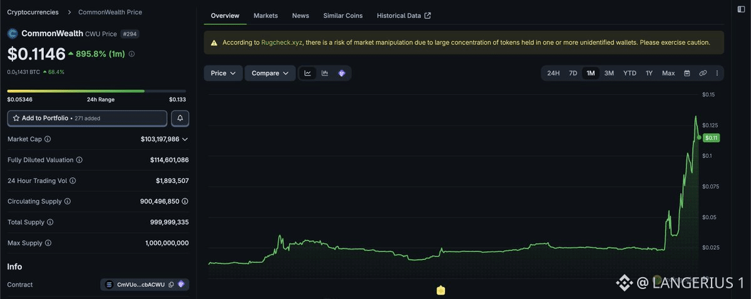This screenshot has height=299, width=751.
Task: Follow the Rugcheck.xyz link
Action: pos(282,42)
